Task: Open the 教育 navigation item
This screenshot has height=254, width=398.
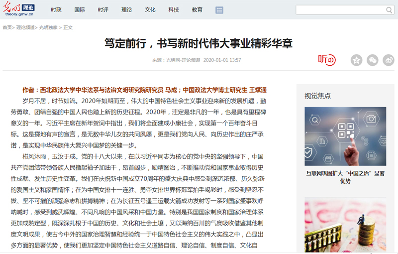Action: 197,10
